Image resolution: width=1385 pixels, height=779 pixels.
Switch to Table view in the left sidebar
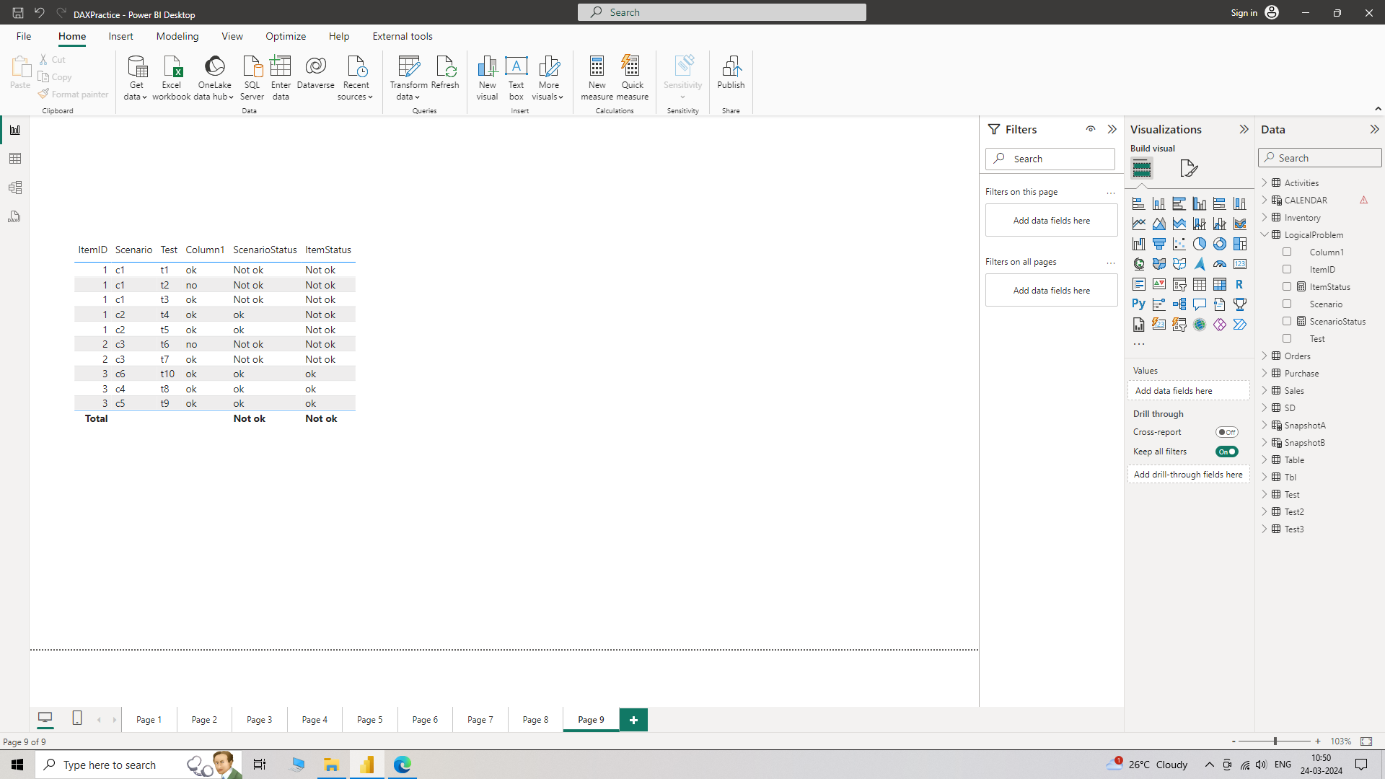pos(15,159)
